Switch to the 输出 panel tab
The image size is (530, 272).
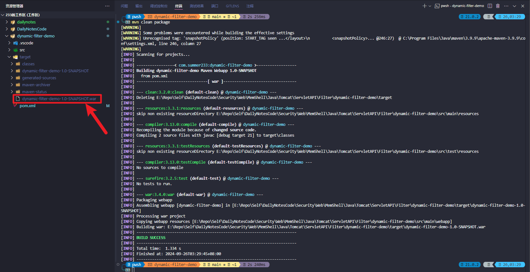pyautogui.click(x=139, y=6)
